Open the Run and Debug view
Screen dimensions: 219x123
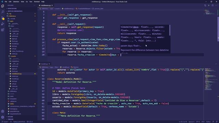[2, 24]
